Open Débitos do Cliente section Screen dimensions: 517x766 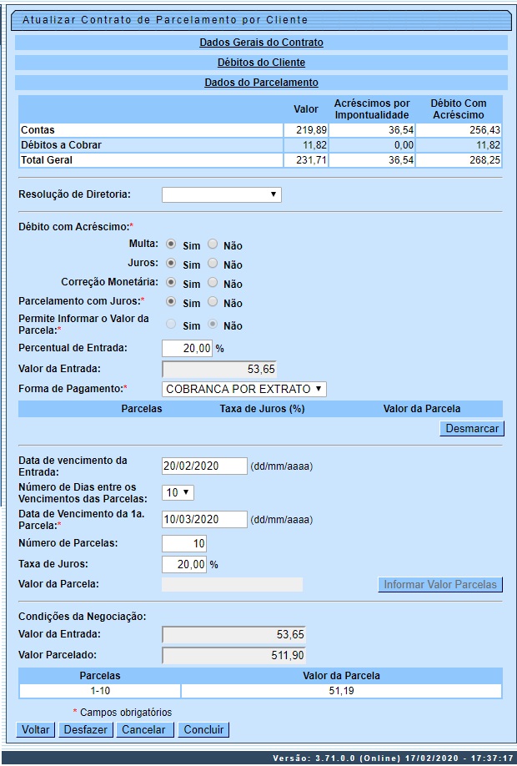[261, 63]
